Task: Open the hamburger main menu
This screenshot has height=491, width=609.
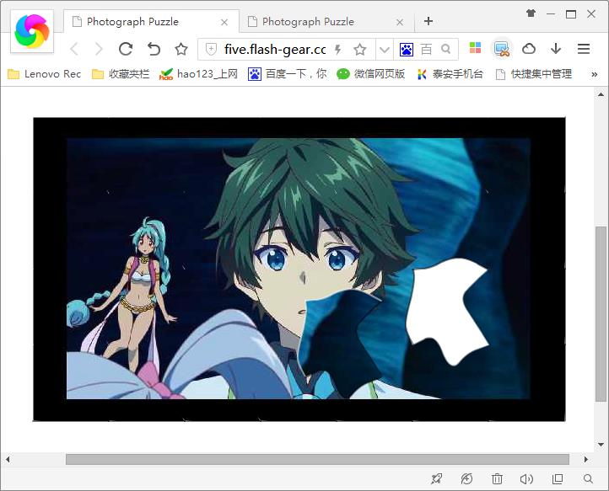Action: point(584,49)
